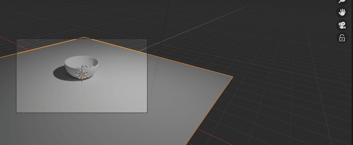Click the back rim of the bowl
This screenshot has height=145, width=353.
coord(82,57)
